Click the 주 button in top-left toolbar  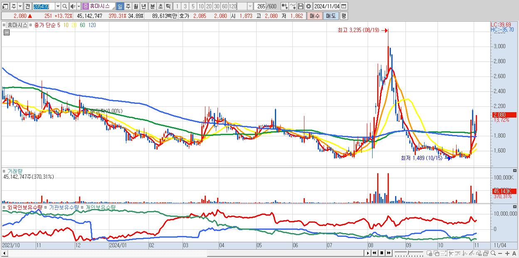click(14, 6)
